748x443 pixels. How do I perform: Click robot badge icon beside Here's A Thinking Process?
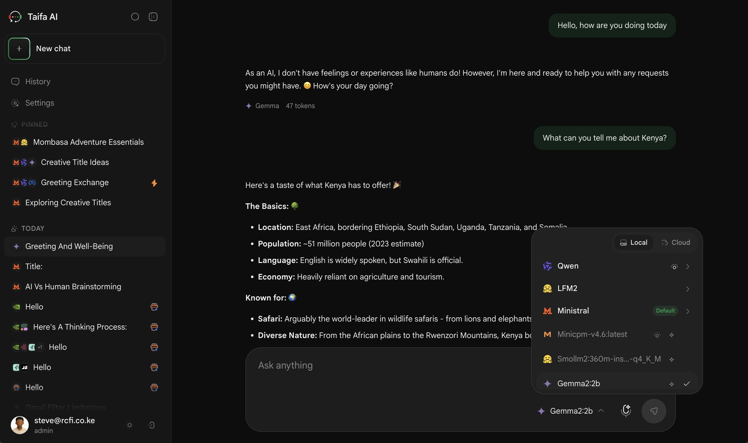pos(154,327)
